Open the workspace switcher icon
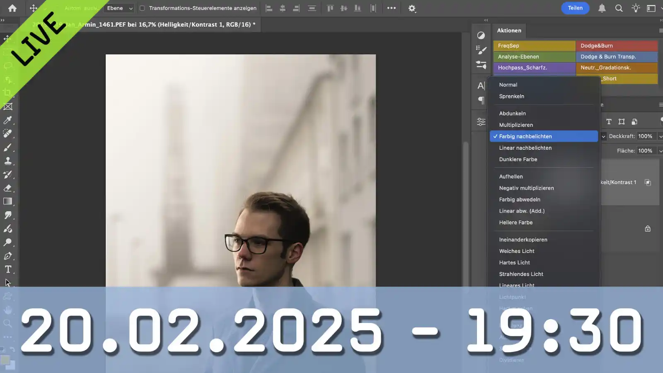 651,8
